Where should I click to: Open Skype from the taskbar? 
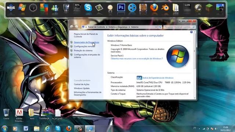(x=58, y=128)
